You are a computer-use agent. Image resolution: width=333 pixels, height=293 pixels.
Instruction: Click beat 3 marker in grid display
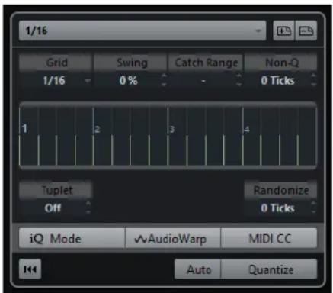(172, 130)
